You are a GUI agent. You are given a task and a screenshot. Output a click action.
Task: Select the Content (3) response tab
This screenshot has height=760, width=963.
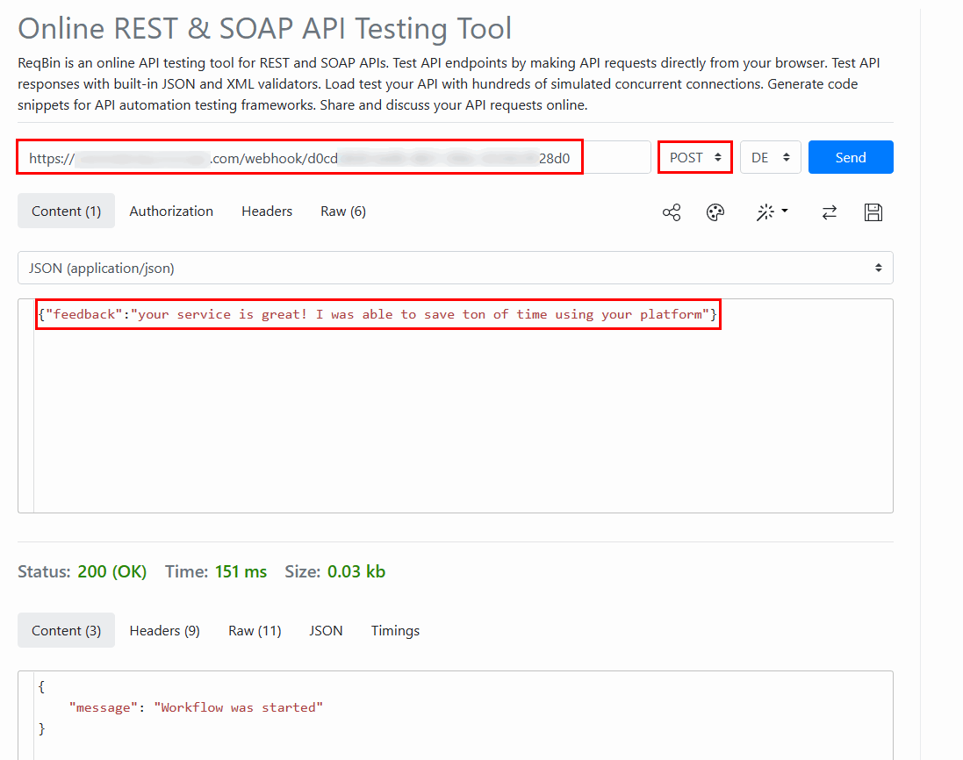[66, 630]
